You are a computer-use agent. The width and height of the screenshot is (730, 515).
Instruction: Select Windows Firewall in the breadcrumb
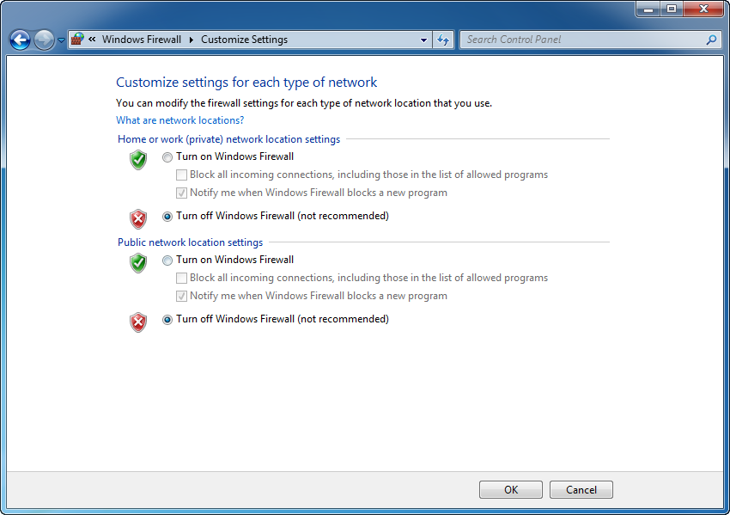tap(143, 40)
